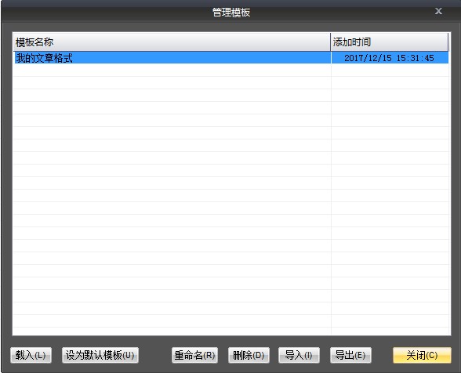Sort by the 模板名称 column header

click(x=172, y=42)
